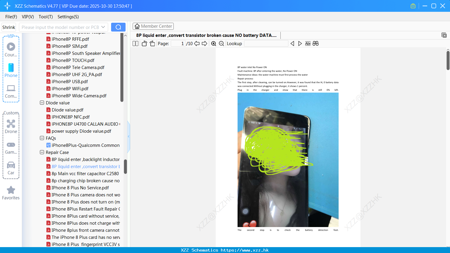
Task: Select the Computer category icon
Action: point(11,91)
